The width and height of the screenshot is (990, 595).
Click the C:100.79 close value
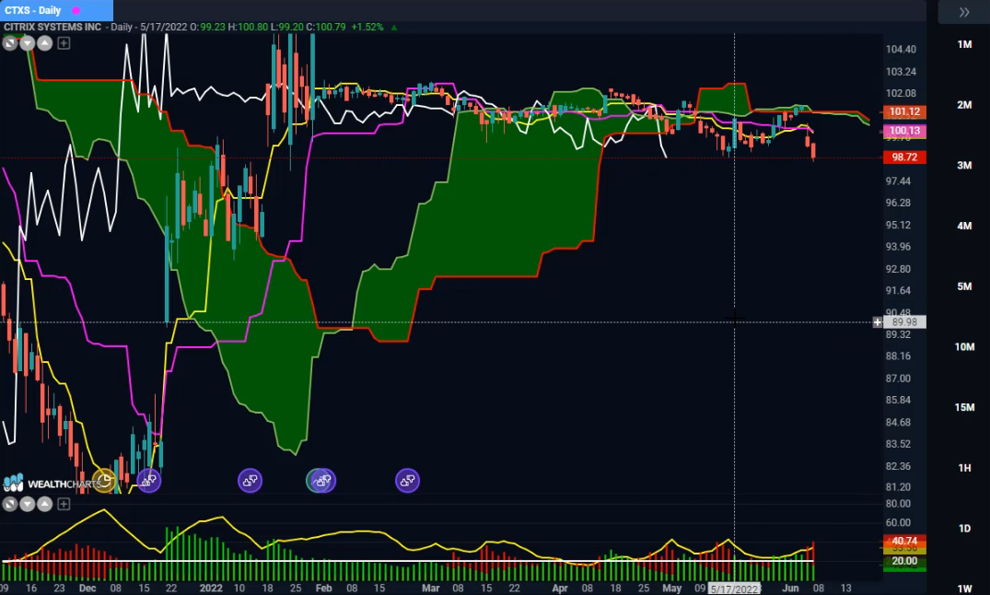[x=326, y=27]
